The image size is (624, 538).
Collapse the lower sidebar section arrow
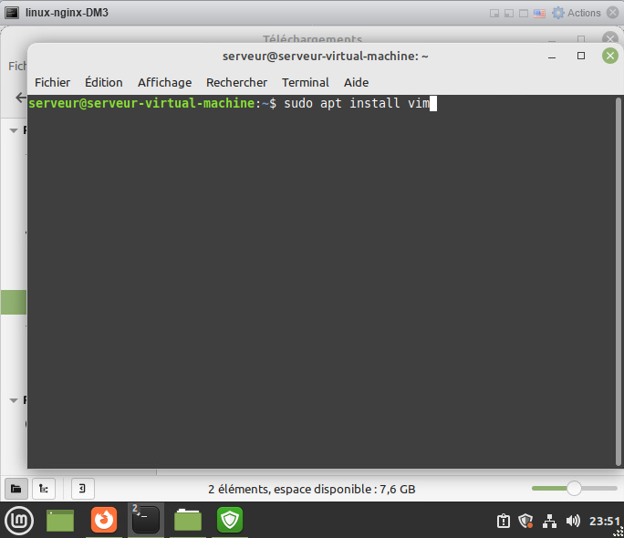14,399
